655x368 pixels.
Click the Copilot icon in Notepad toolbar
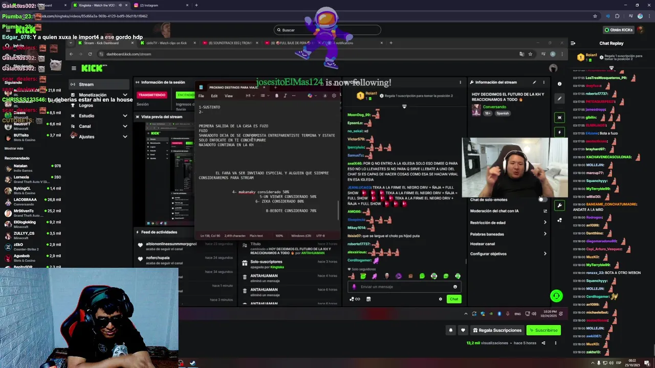click(x=310, y=96)
